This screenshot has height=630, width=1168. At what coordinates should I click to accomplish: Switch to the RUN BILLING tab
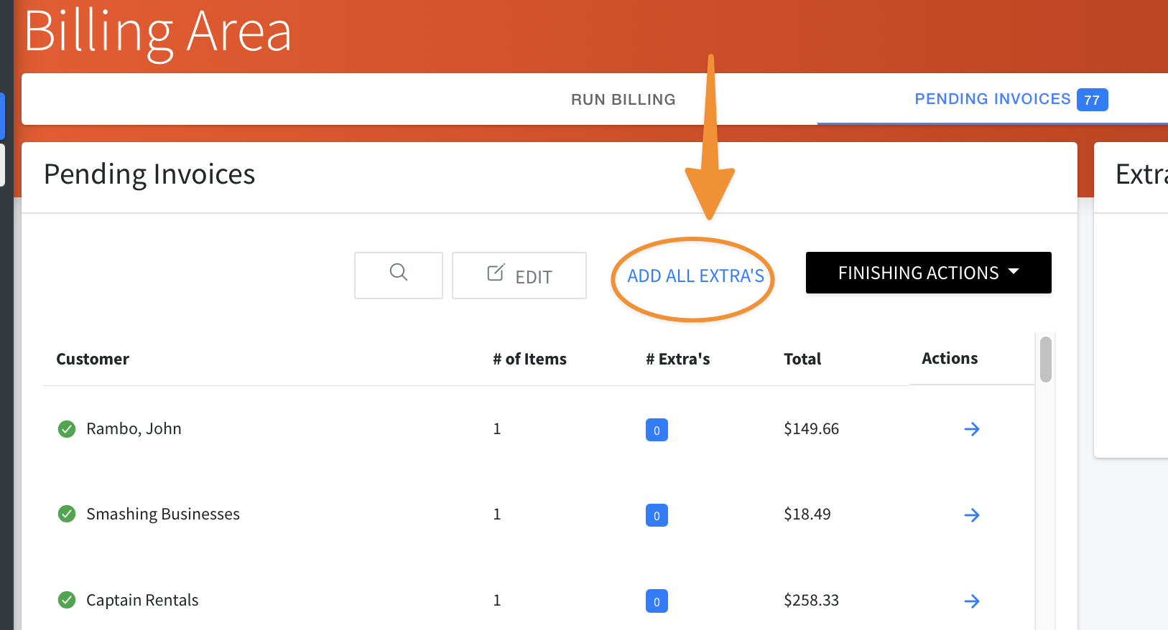click(x=623, y=100)
